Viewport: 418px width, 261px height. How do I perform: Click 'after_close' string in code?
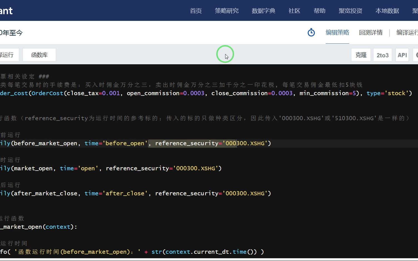125,193
